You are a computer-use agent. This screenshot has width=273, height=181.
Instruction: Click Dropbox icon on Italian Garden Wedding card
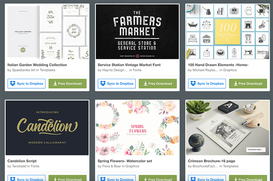pyautogui.click(x=13, y=84)
